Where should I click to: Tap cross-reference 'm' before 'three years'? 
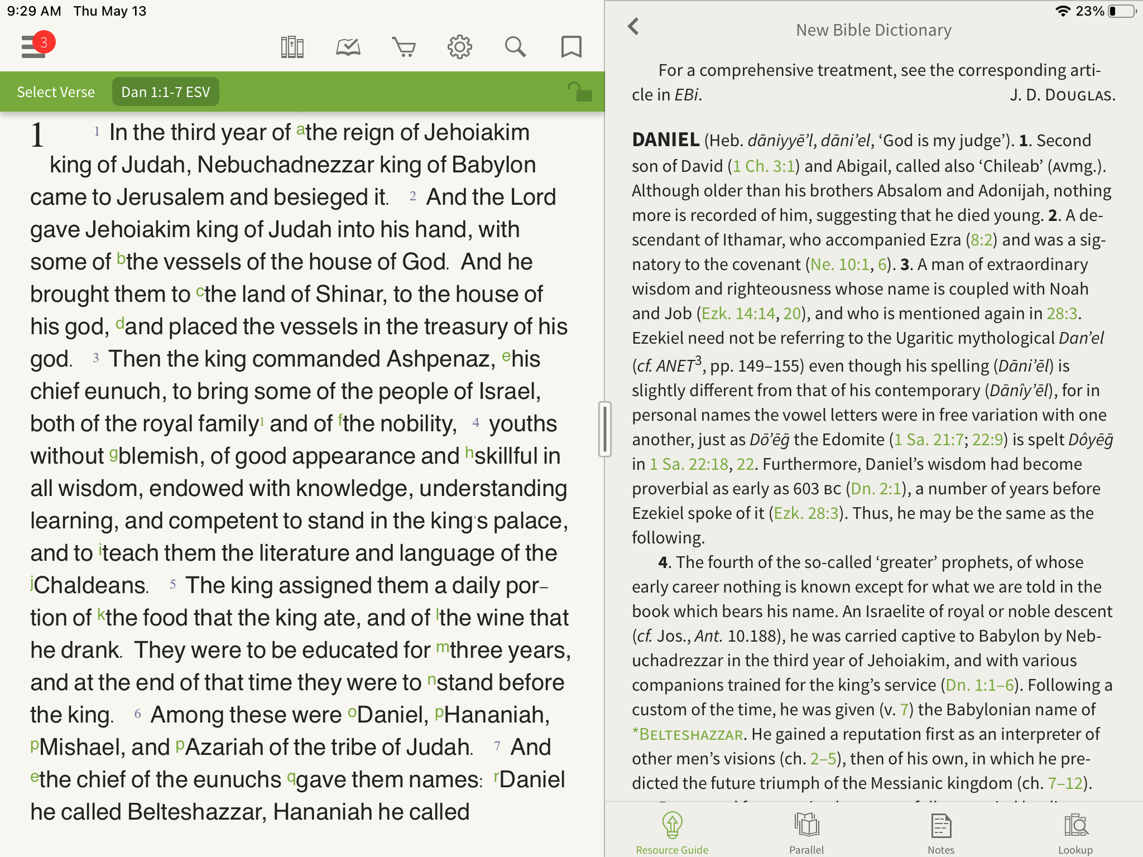pyautogui.click(x=442, y=647)
